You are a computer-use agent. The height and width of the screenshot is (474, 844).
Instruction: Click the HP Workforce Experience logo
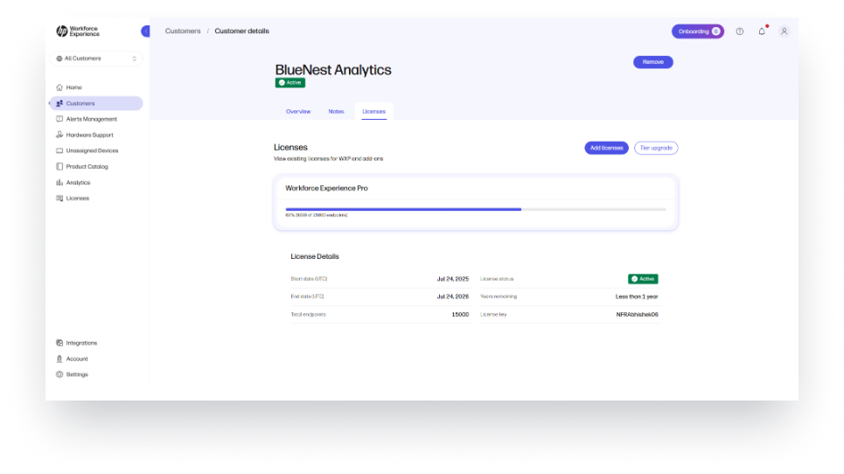(x=78, y=31)
